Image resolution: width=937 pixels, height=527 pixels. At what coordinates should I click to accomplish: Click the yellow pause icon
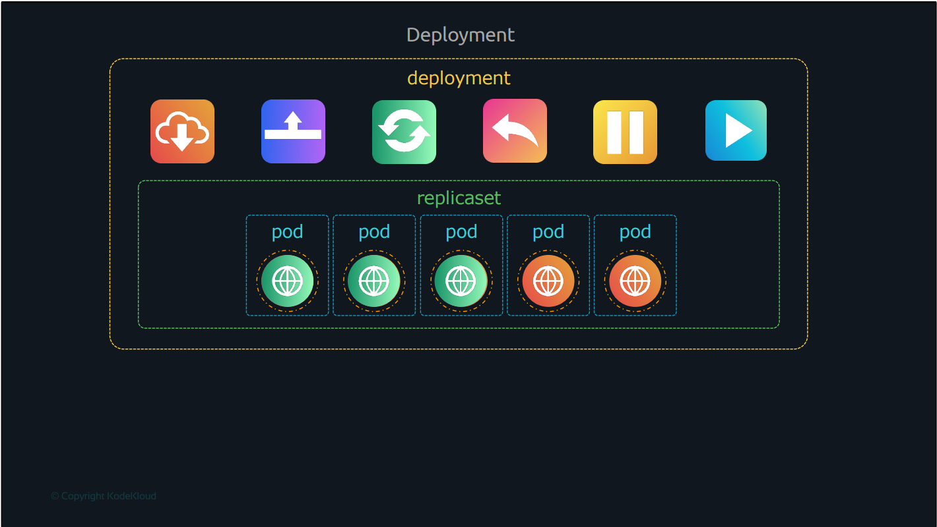(x=625, y=132)
